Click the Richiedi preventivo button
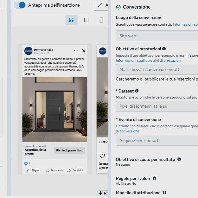The width and height of the screenshot is (198, 198). [69, 150]
